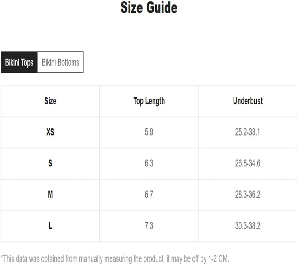The image size is (298, 265).
Task: Click the 25.2-33.1 underbust cell
Action: click(x=248, y=132)
